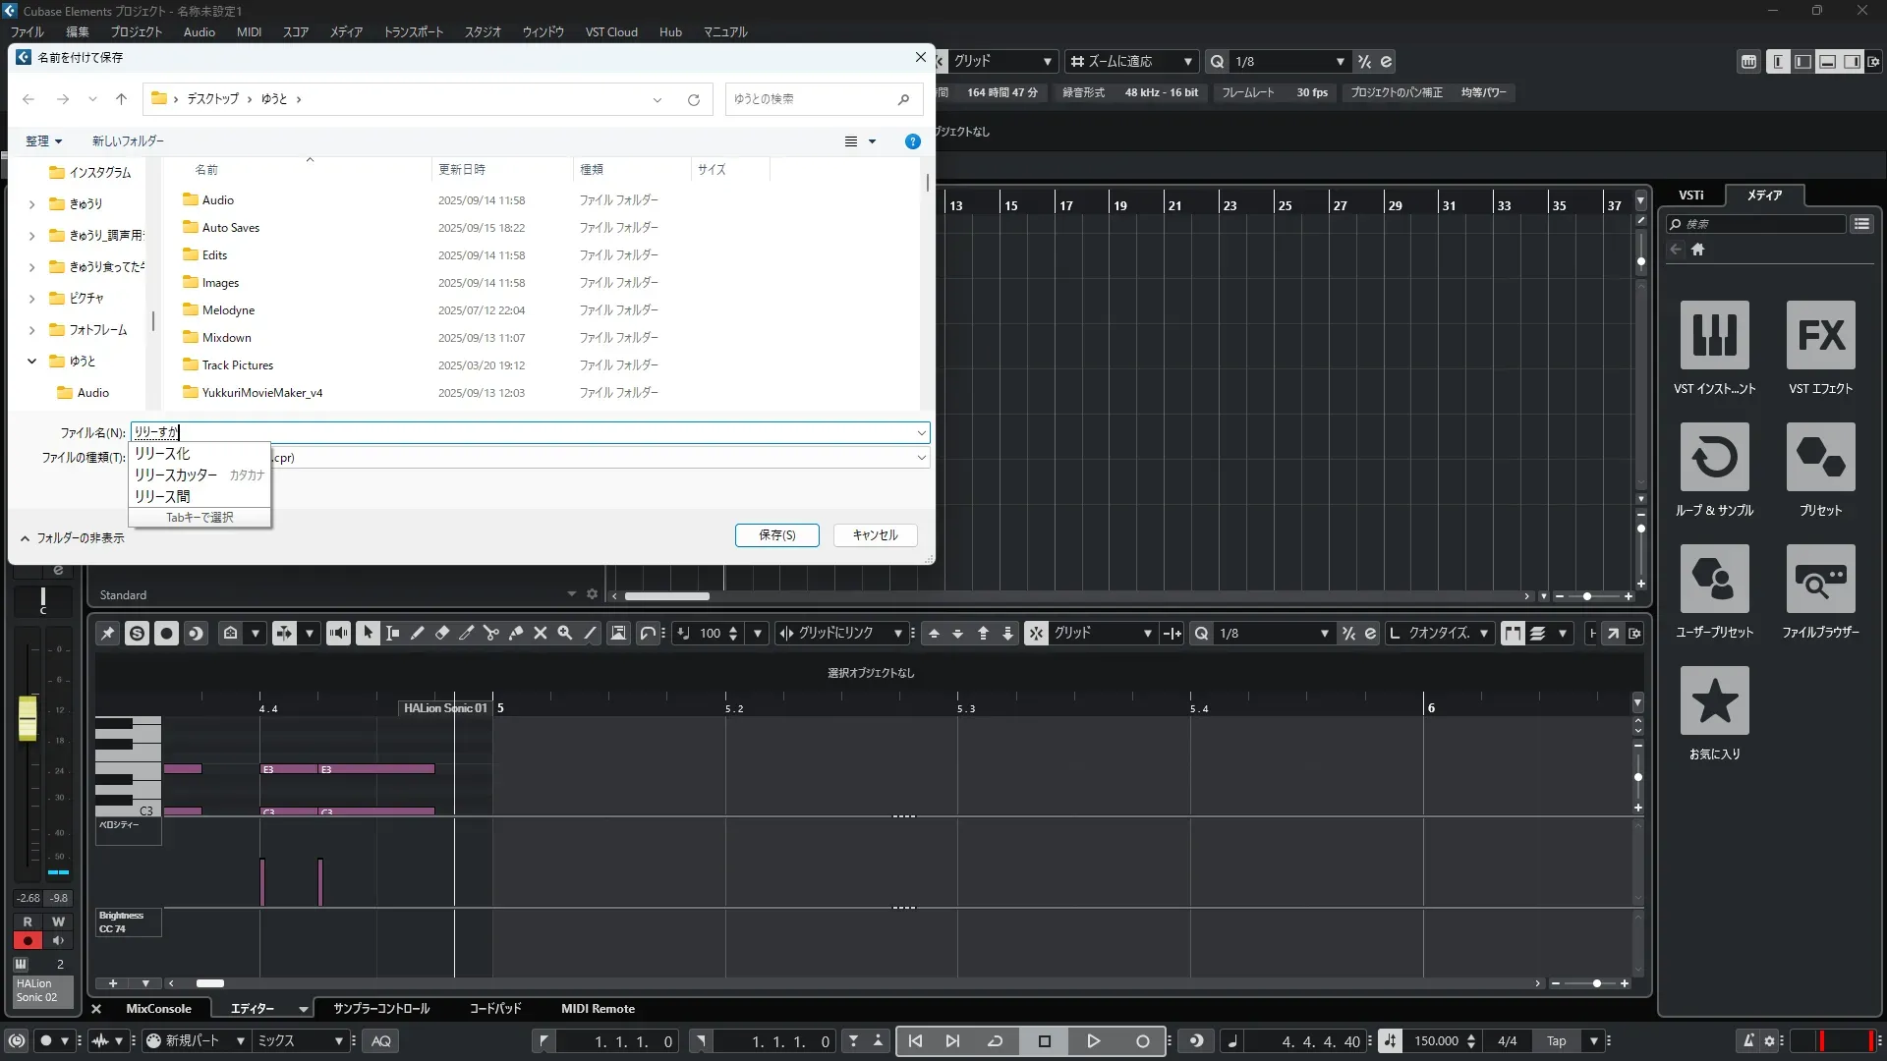Click the キャンセル cancel button

pyautogui.click(x=875, y=535)
